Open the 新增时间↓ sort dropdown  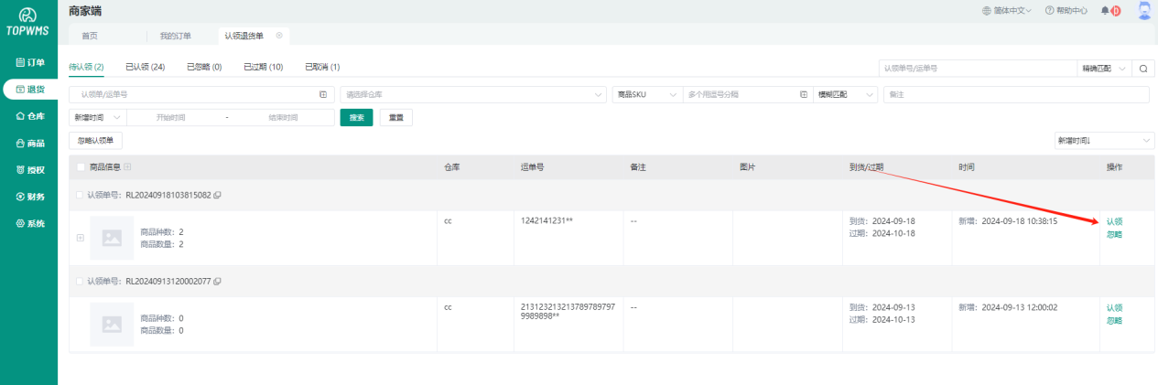[1104, 141]
